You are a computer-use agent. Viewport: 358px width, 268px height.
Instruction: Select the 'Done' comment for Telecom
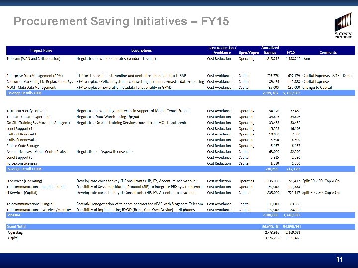pos(307,59)
